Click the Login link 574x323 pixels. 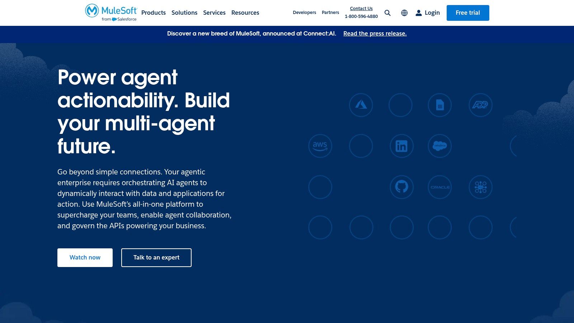pos(428,13)
